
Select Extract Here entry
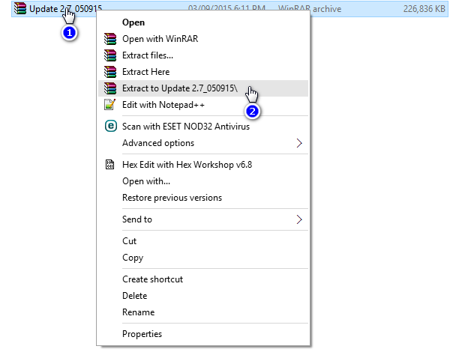[203, 72]
